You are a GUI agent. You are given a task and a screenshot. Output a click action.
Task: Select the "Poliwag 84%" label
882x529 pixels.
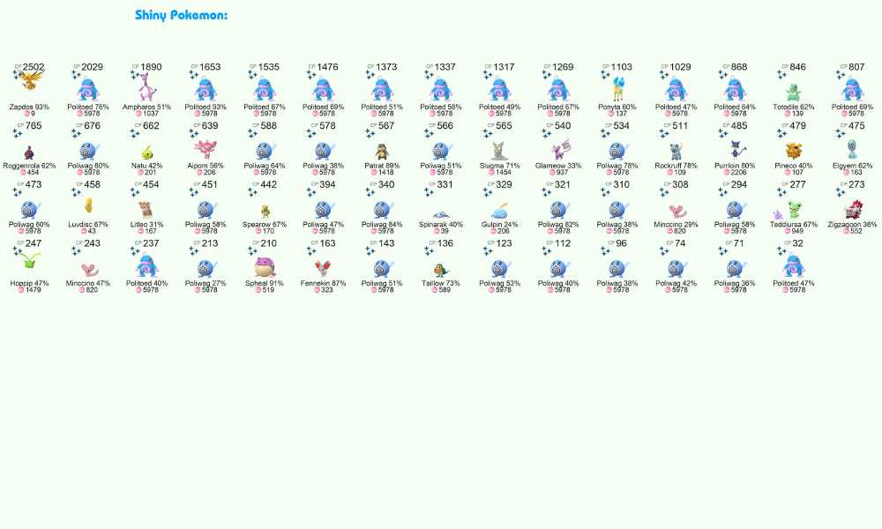click(382, 224)
